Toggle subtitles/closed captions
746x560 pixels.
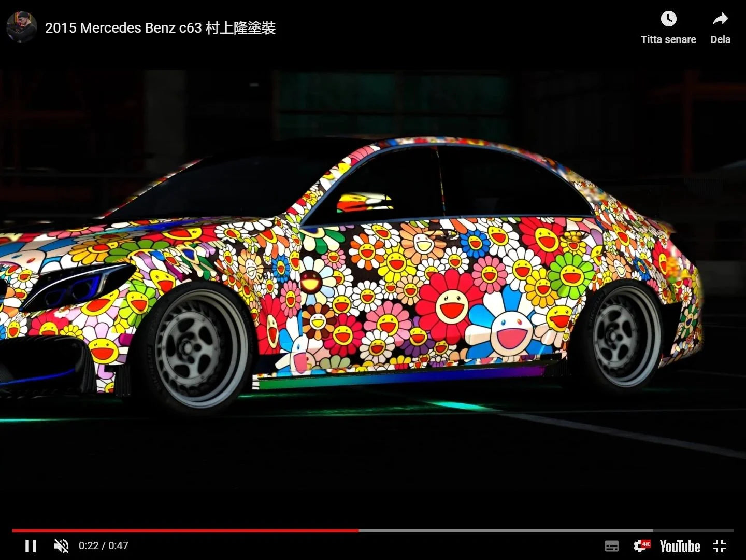pos(612,546)
